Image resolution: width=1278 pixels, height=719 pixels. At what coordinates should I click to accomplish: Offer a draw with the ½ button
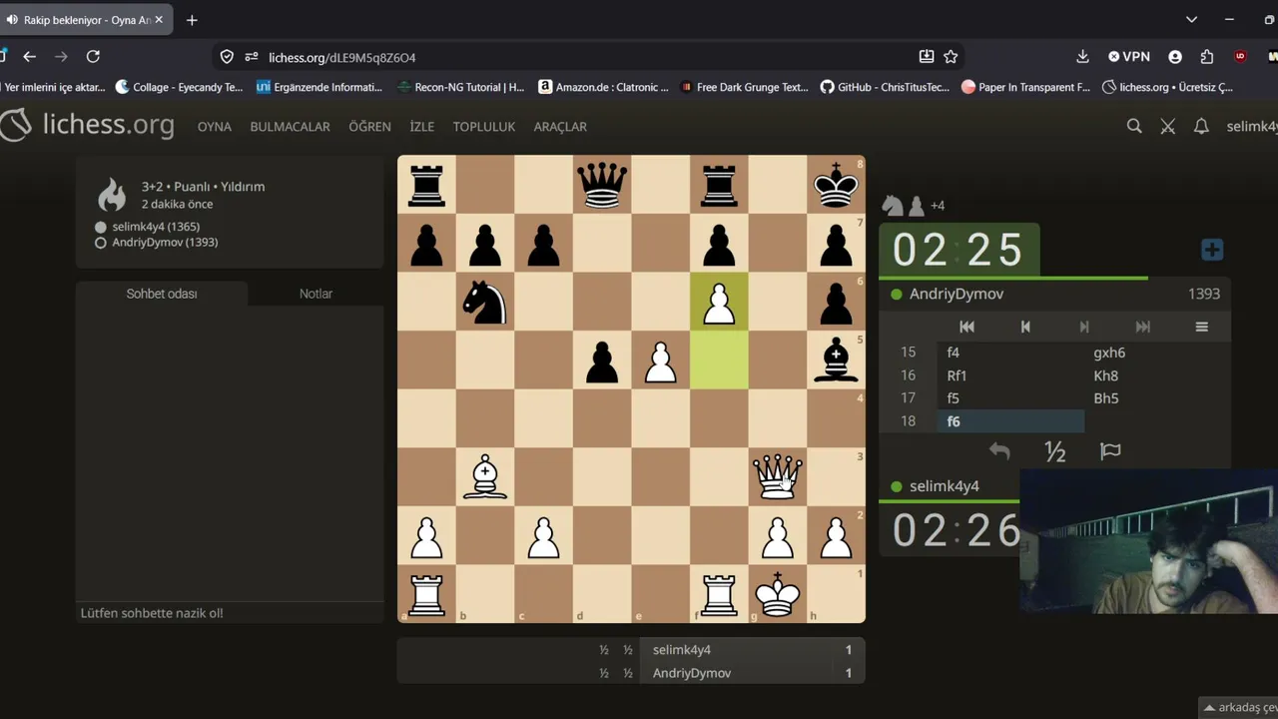(1055, 451)
